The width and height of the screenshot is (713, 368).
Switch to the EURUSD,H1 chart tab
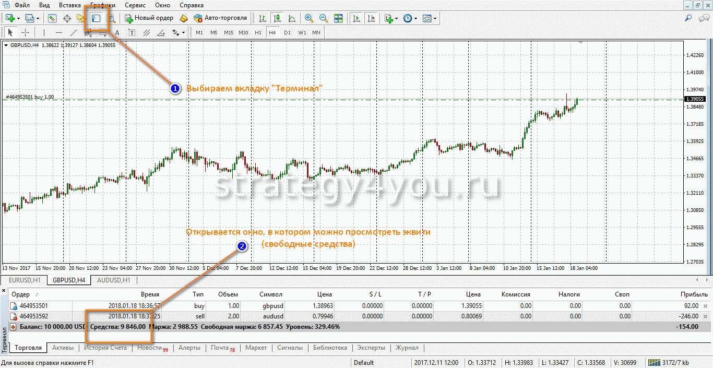[25, 280]
